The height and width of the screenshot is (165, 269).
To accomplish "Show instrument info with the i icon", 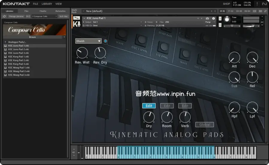I will (x=213, y=18).
